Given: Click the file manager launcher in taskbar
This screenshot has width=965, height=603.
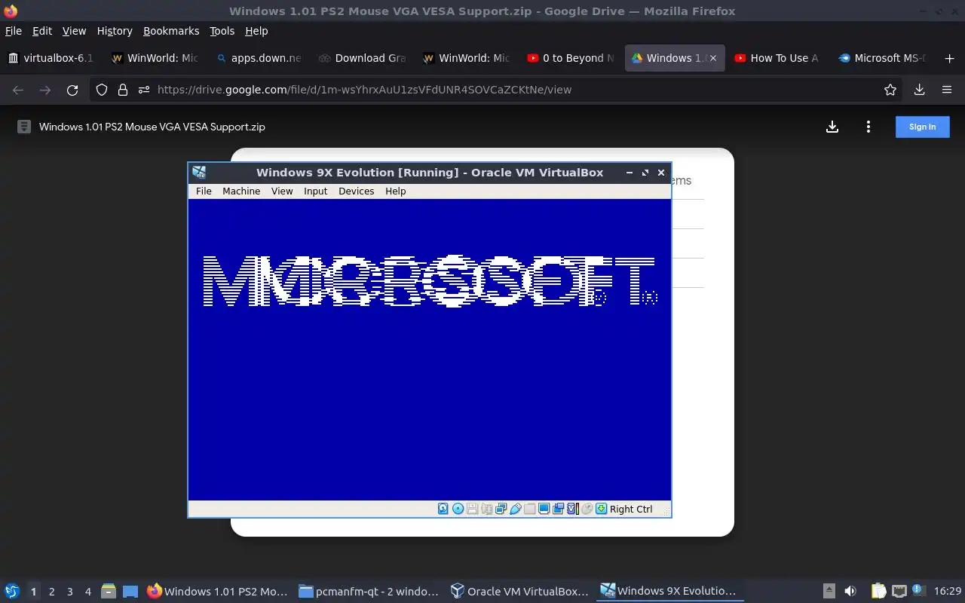Looking at the screenshot, I should click(x=109, y=592).
